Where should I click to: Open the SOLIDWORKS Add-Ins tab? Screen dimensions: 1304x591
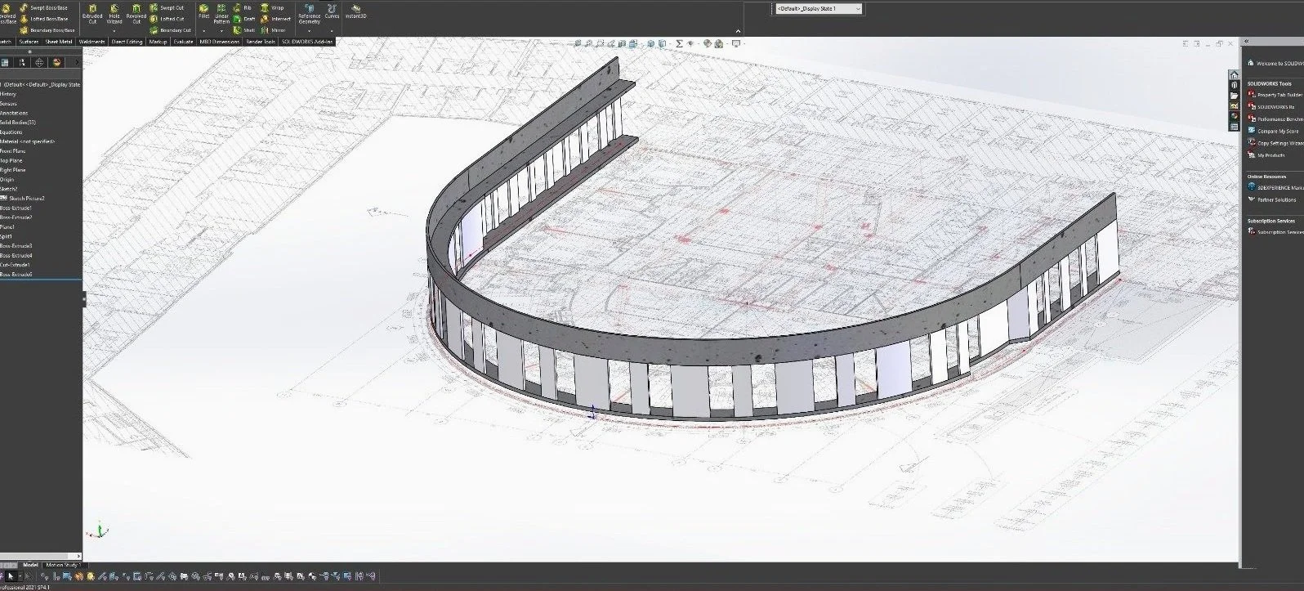308,42
